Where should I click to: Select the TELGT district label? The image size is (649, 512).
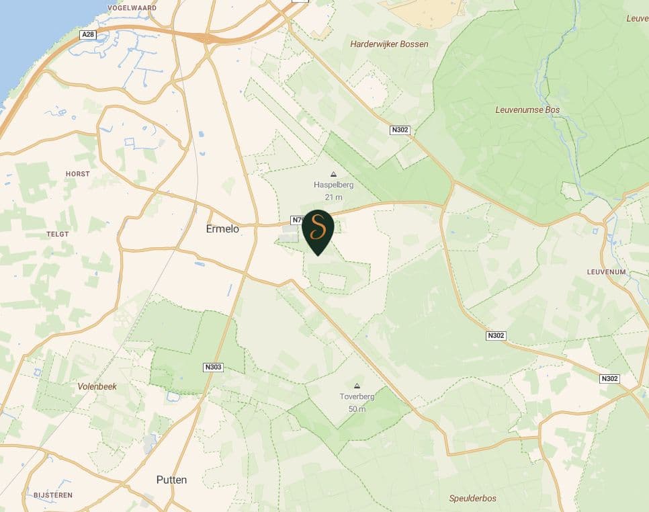(x=58, y=234)
